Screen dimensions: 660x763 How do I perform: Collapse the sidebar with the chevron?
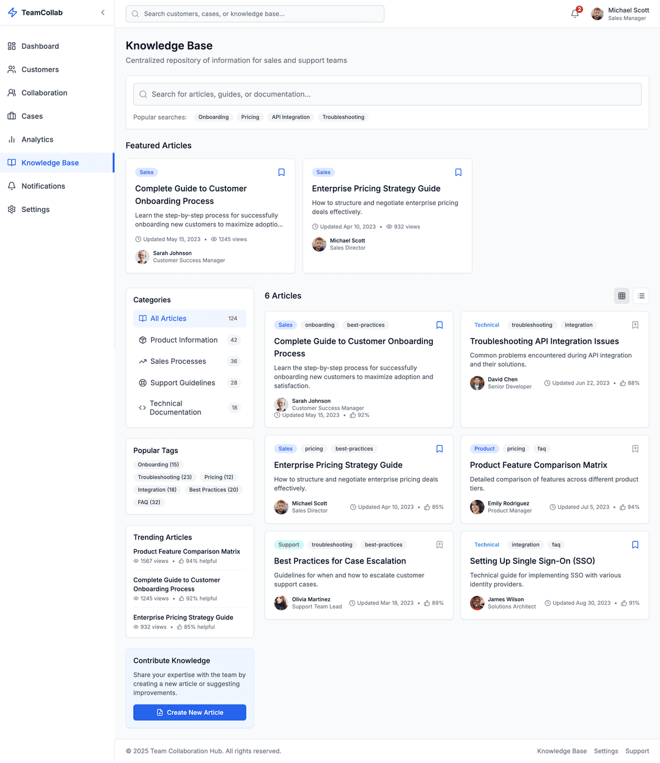pos(103,13)
